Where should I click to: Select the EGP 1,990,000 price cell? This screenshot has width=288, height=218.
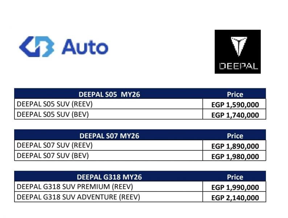click(235, 187)
